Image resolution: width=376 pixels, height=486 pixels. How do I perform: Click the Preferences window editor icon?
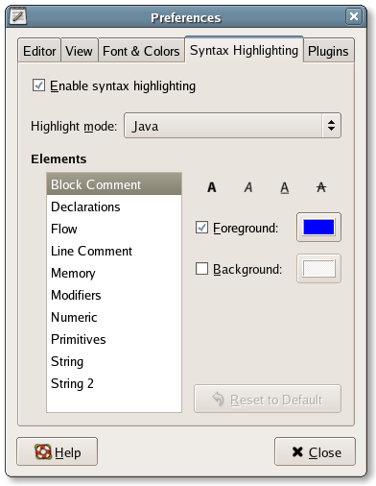(x=17, y=16)
